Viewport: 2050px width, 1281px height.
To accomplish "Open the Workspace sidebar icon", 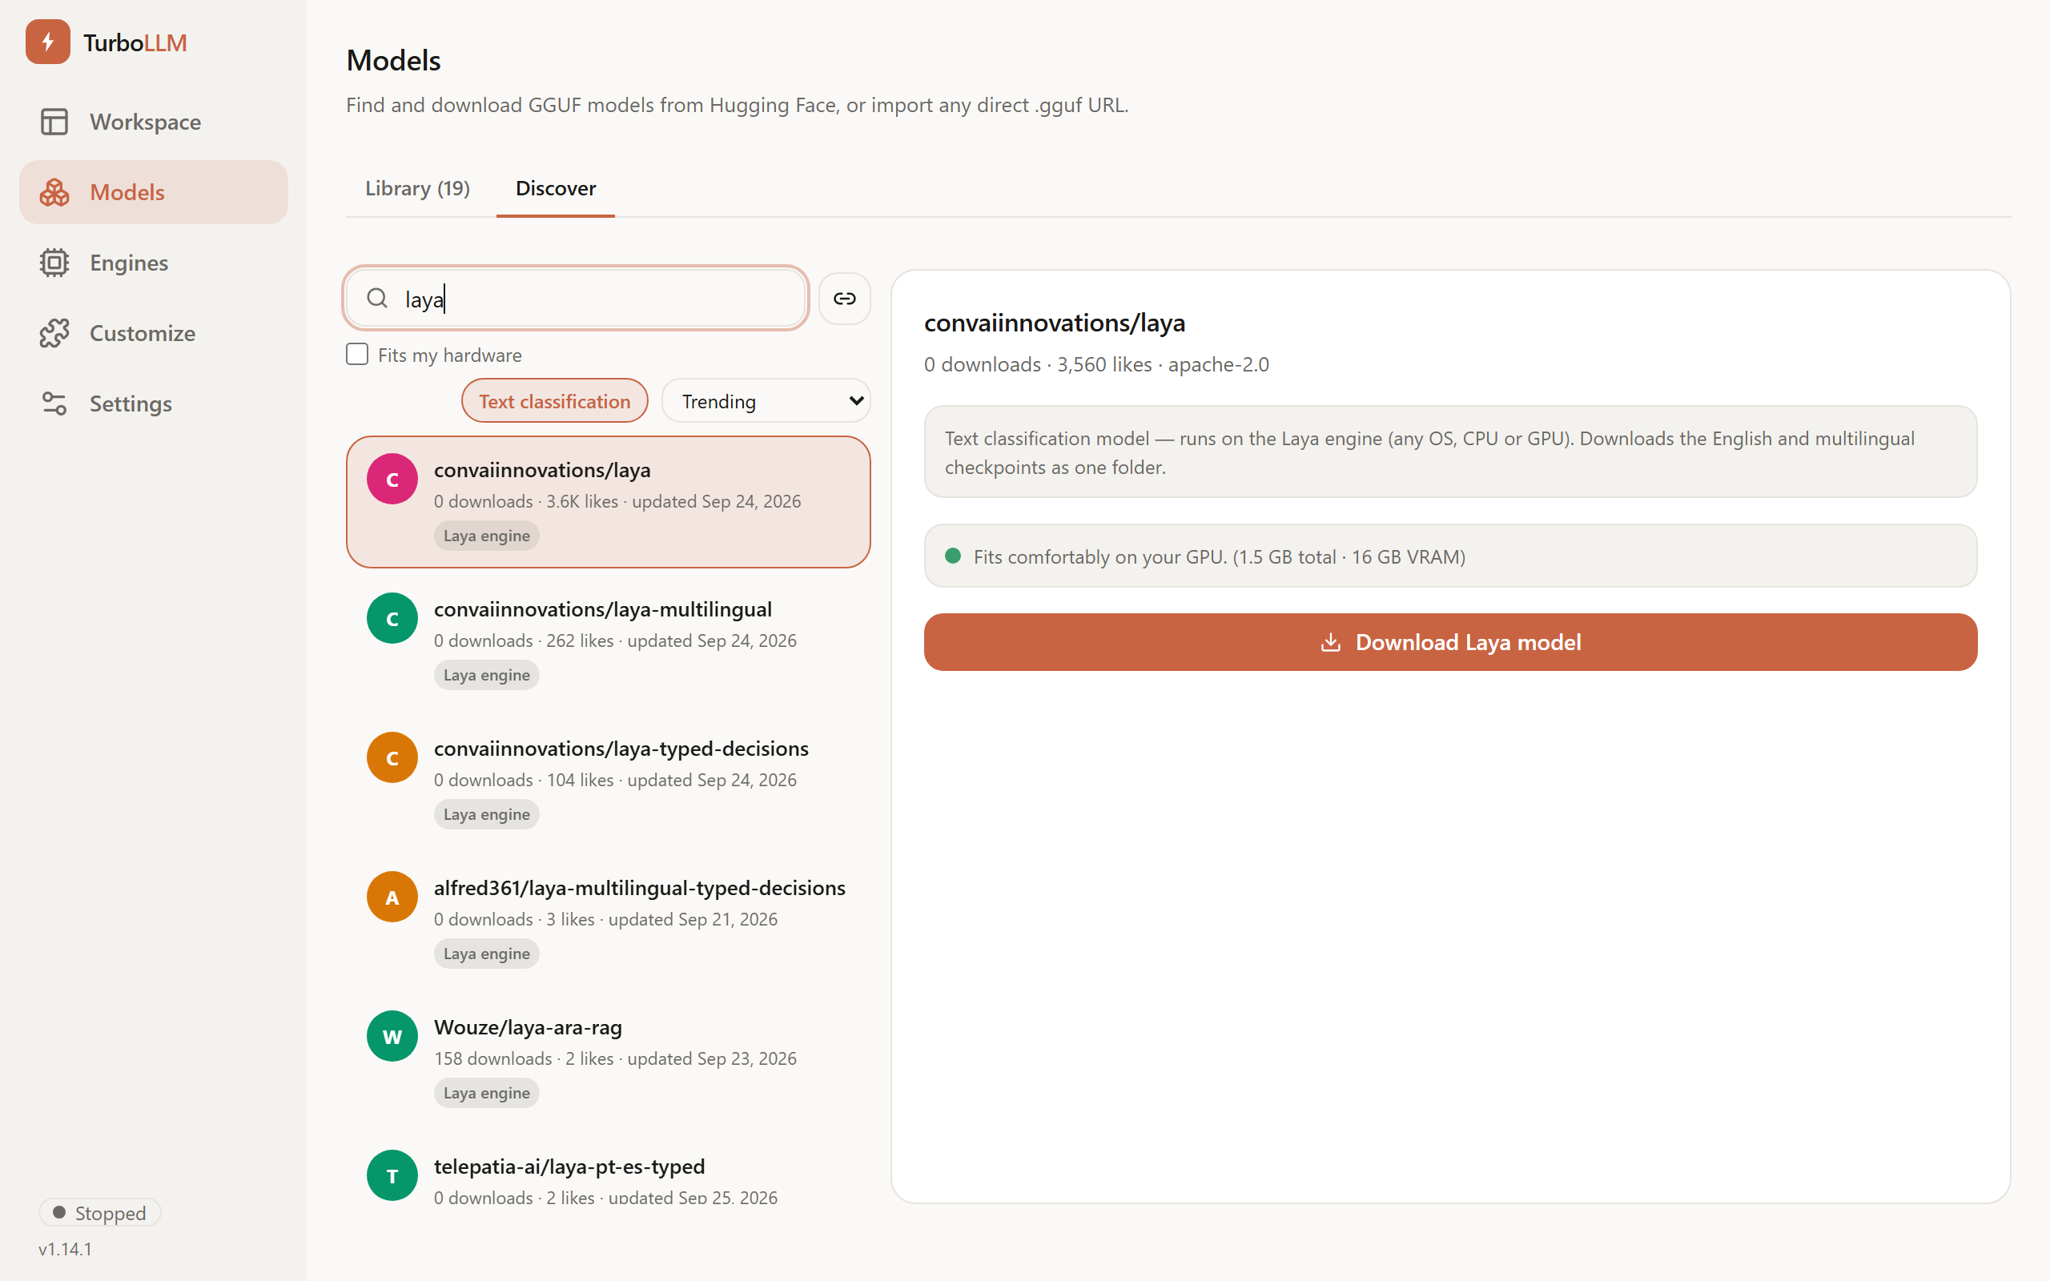I will [54, 121].
